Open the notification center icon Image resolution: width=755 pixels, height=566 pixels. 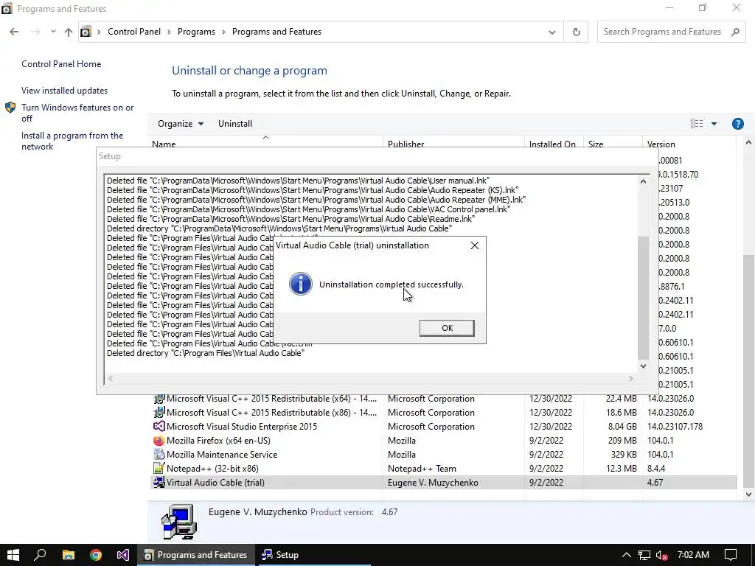731,555
